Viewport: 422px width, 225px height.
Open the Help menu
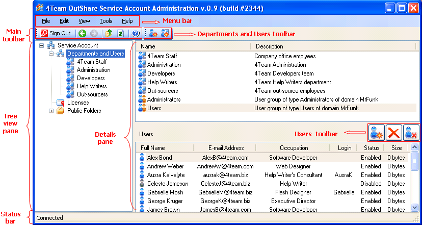(x=127, y=21)
